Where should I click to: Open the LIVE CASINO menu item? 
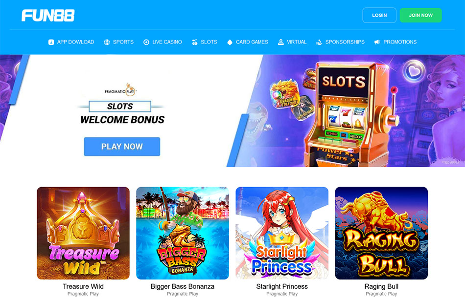[x=167, y=42]
